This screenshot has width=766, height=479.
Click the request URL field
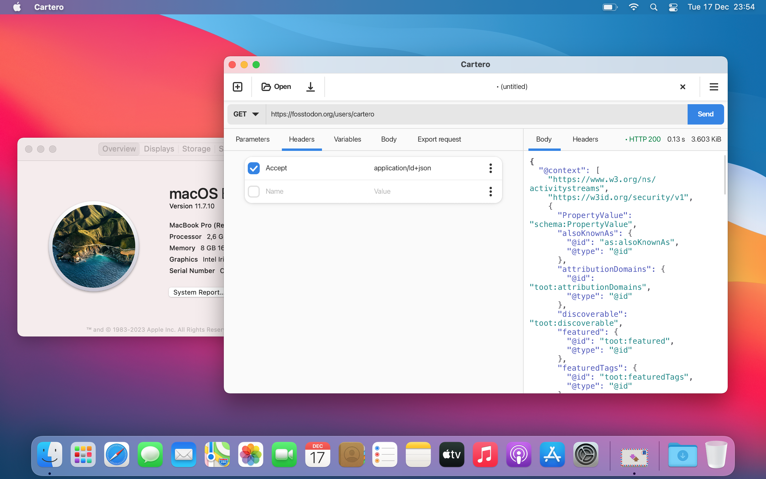pyautogui.click(x=476, y=114)
